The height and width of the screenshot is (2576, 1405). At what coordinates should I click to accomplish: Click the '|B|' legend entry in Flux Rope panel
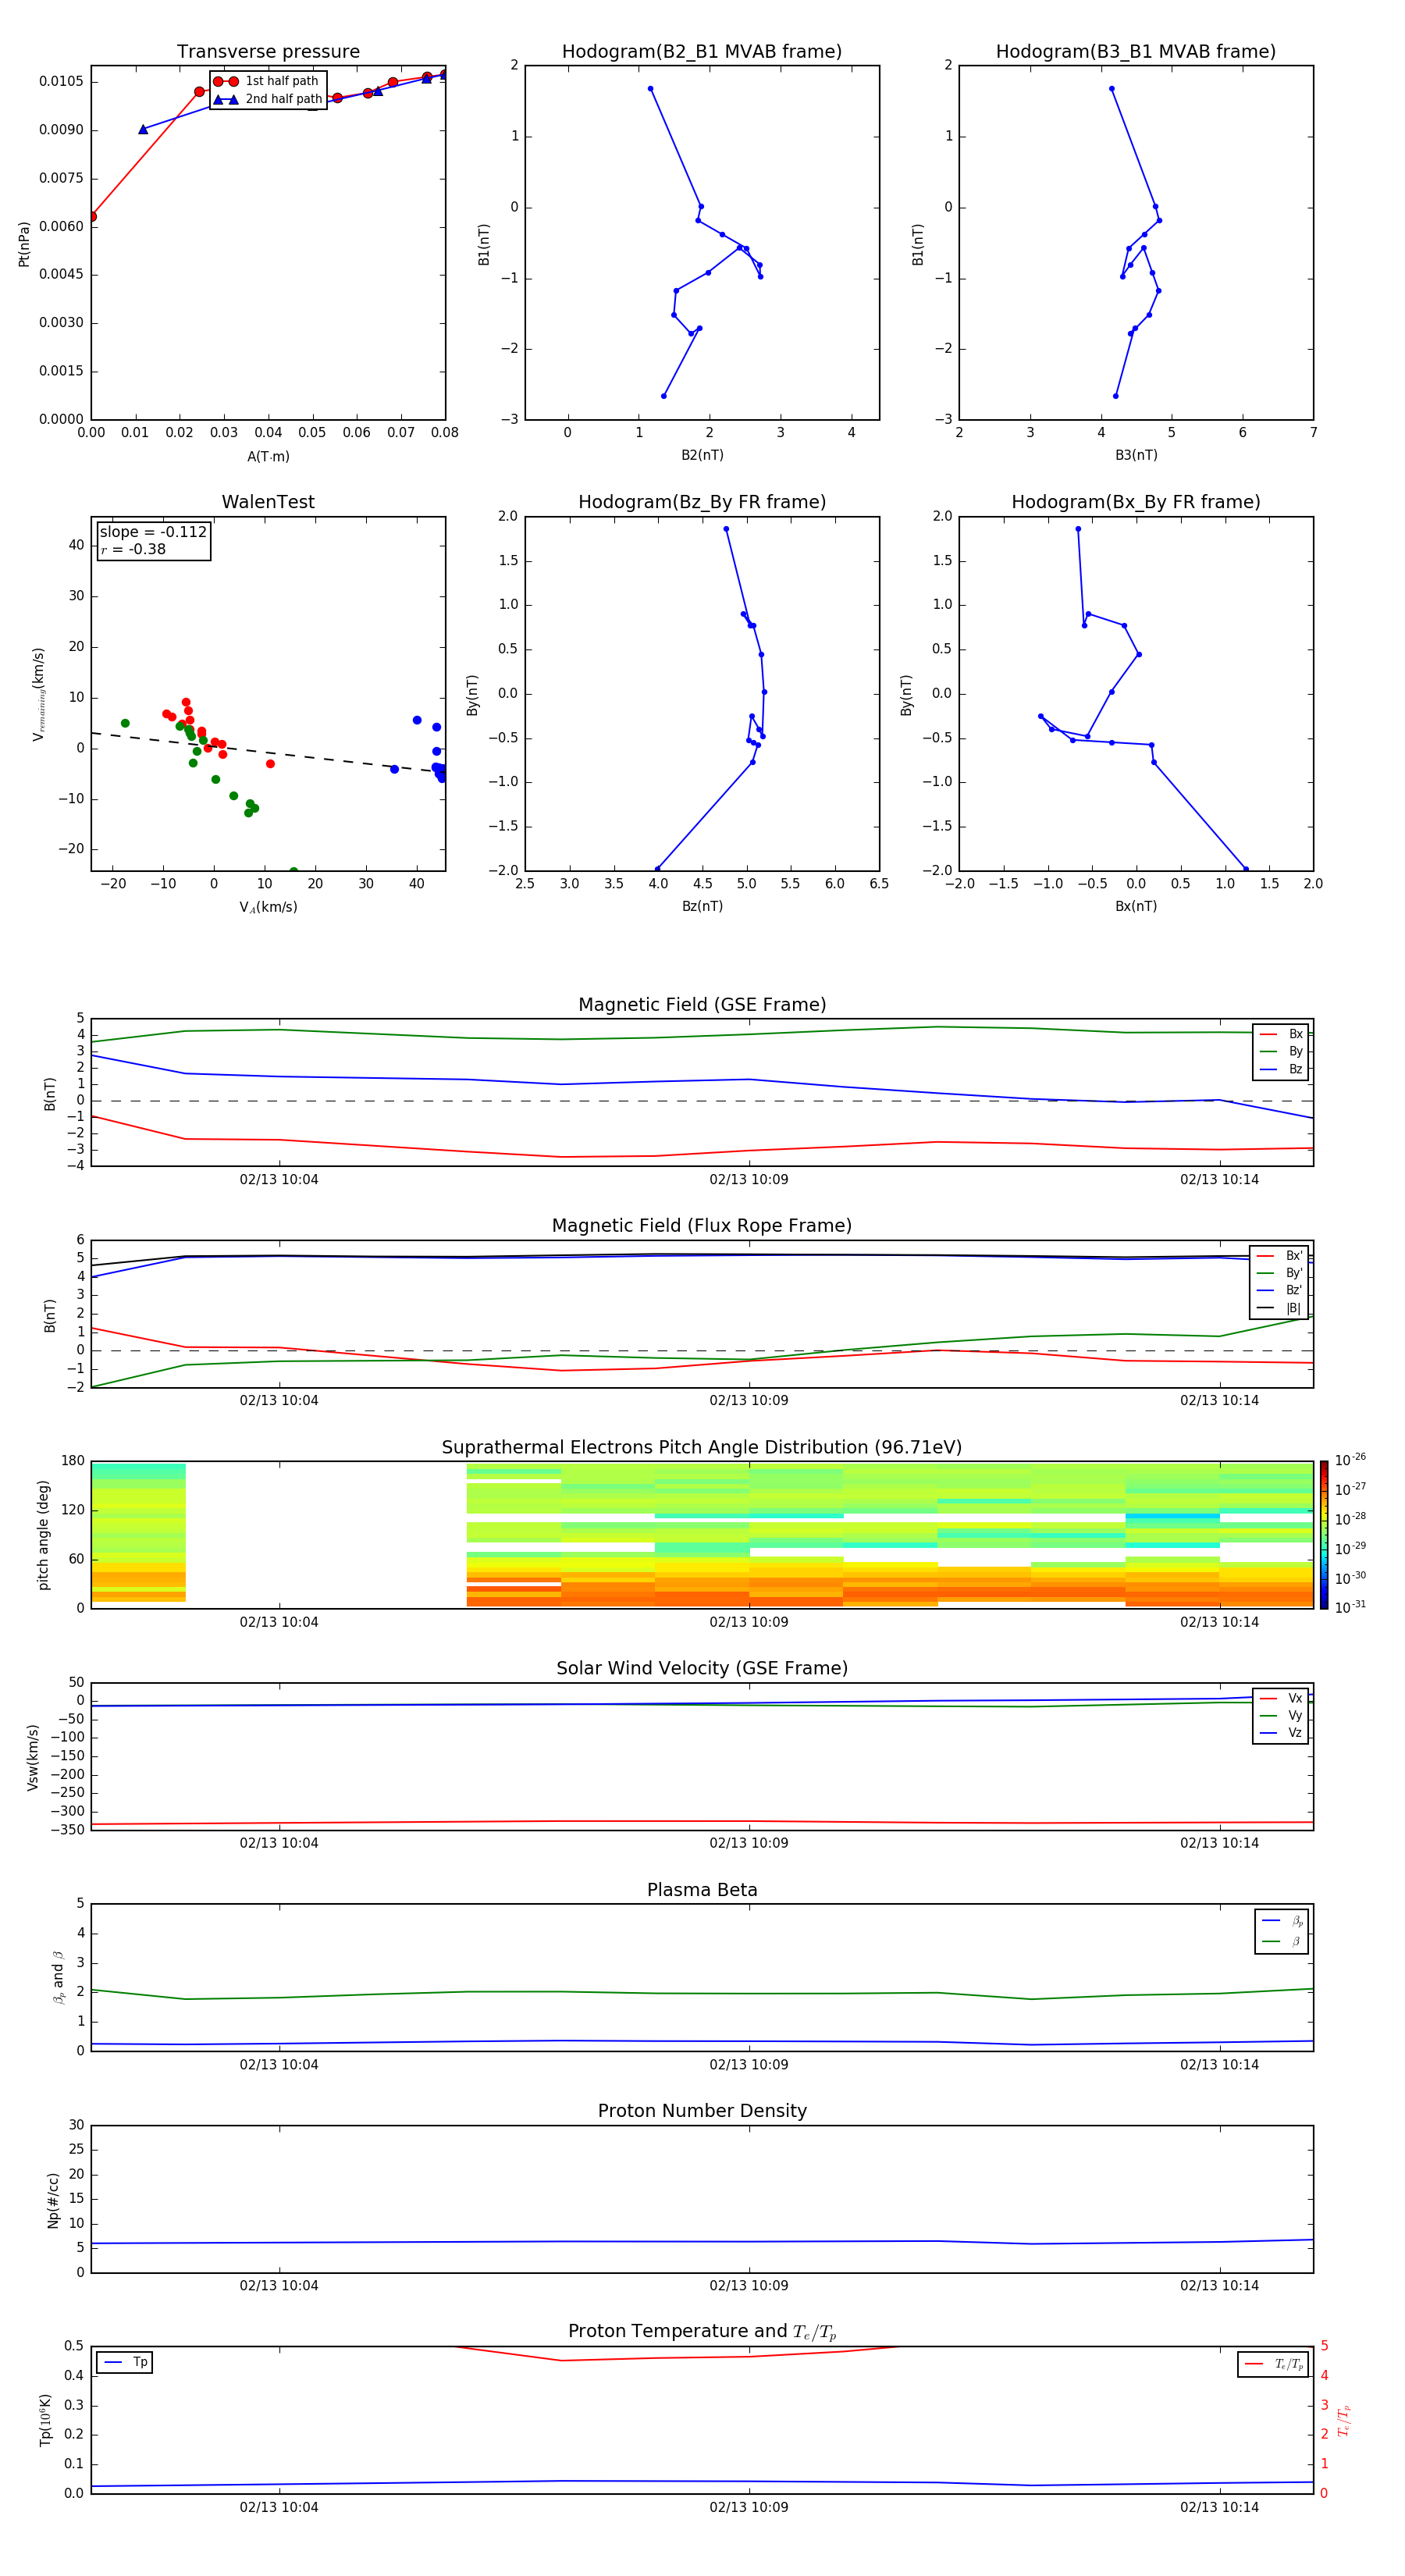click(x=1280, y=1308)
